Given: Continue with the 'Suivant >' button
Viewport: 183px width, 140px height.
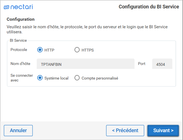Looking at the screenshot, I should point(163,130).
